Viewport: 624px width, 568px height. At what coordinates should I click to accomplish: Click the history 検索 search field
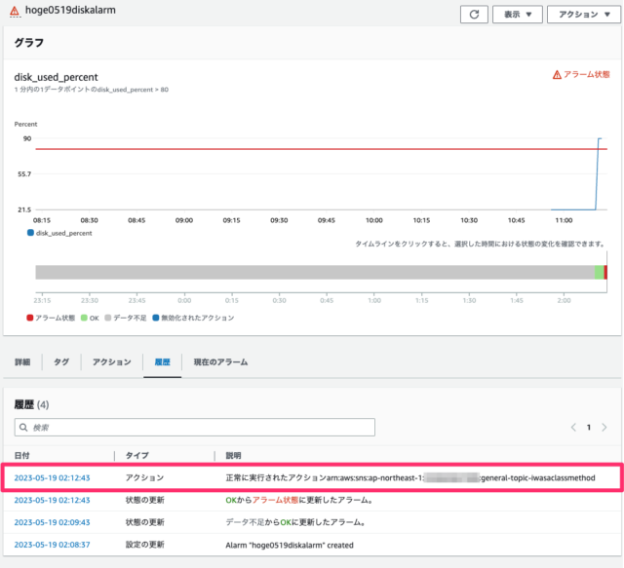(x=195, y=427)
